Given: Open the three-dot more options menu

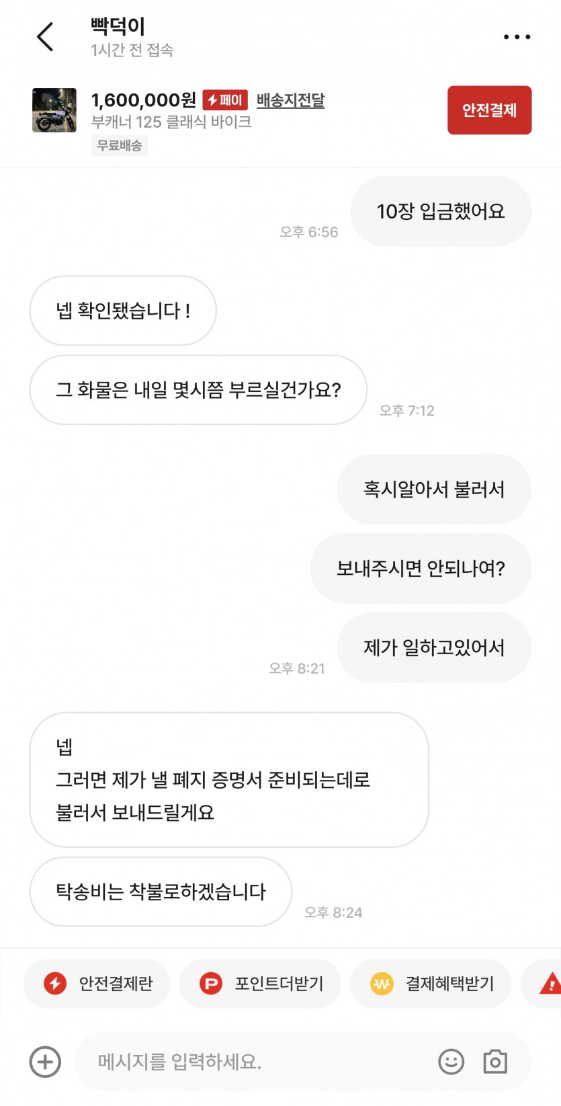Looking at the screenshot, I should [x=517, y=37].
